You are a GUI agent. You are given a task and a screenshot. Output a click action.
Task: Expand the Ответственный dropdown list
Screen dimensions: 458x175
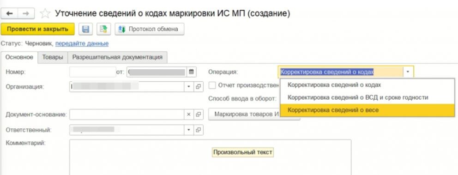(189, 130)
